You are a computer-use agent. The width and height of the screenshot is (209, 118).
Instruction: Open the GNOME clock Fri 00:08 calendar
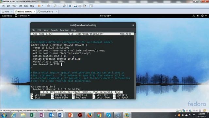(x=105, y=16)
